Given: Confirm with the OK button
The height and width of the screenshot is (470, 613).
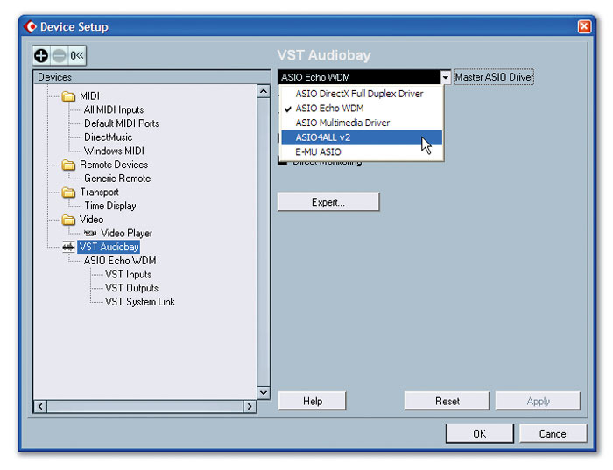Looking at the screenshot, I should pos(480,433).
